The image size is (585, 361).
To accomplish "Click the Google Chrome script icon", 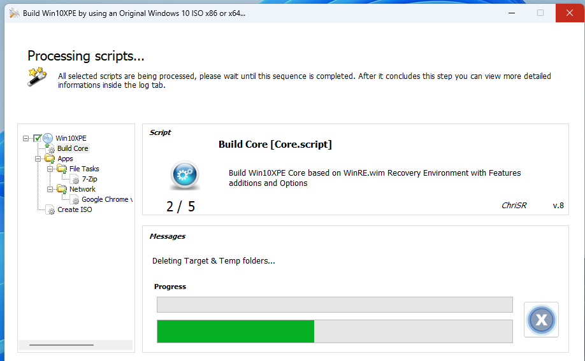I will (x=75, y=199).
